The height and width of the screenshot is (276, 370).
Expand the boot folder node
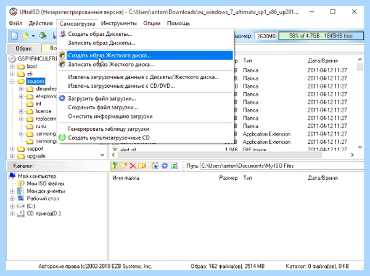coord(12,67)
